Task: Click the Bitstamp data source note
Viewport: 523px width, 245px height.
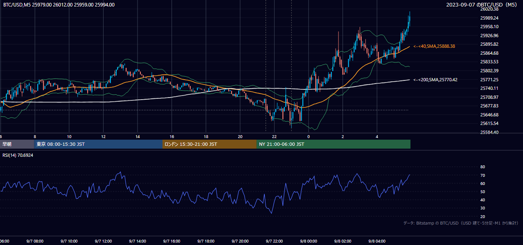Action: point(461,223)
